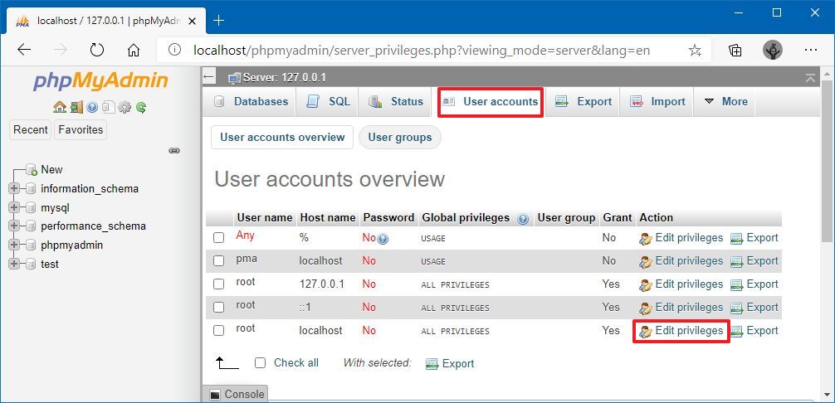Open browser collections icon
Screen dimensions: 835x403
(x=735, y=50)
